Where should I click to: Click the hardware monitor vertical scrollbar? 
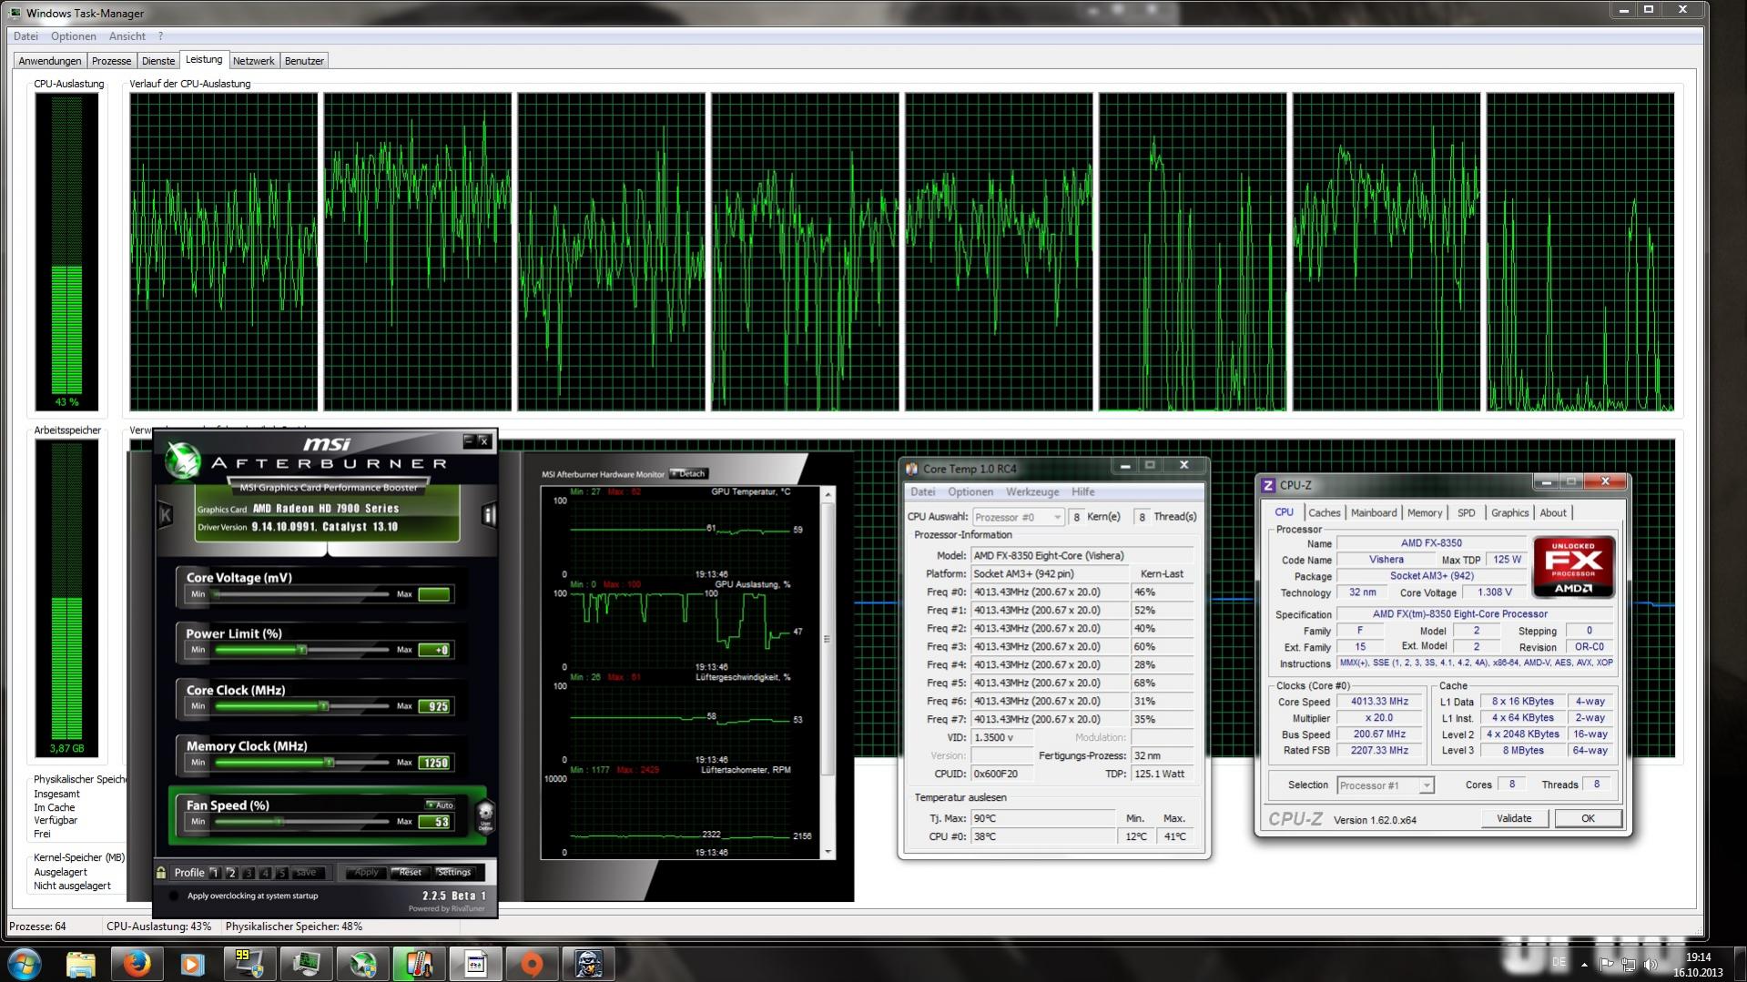pos(828,673)
